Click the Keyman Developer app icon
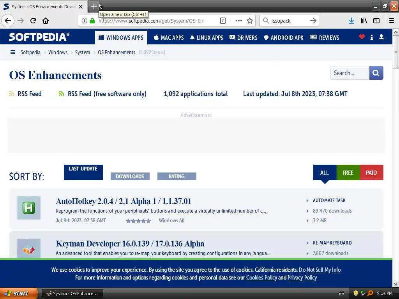 pyautogui.click(x=29, y=248)
